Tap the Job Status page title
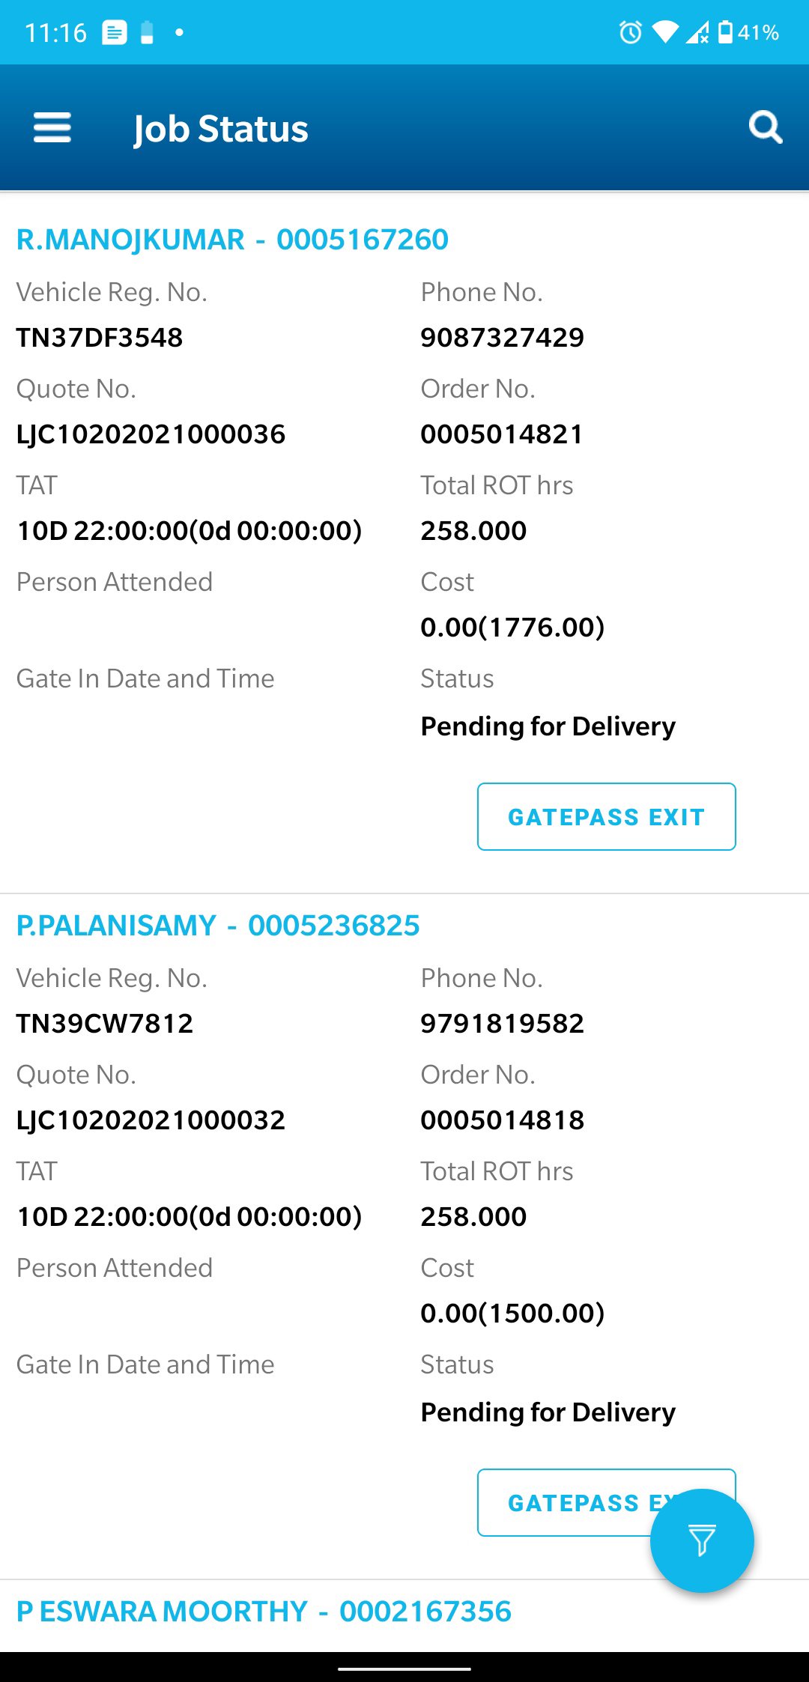Viewport: 809px width, 1682px height. click(x=221, y=129)
